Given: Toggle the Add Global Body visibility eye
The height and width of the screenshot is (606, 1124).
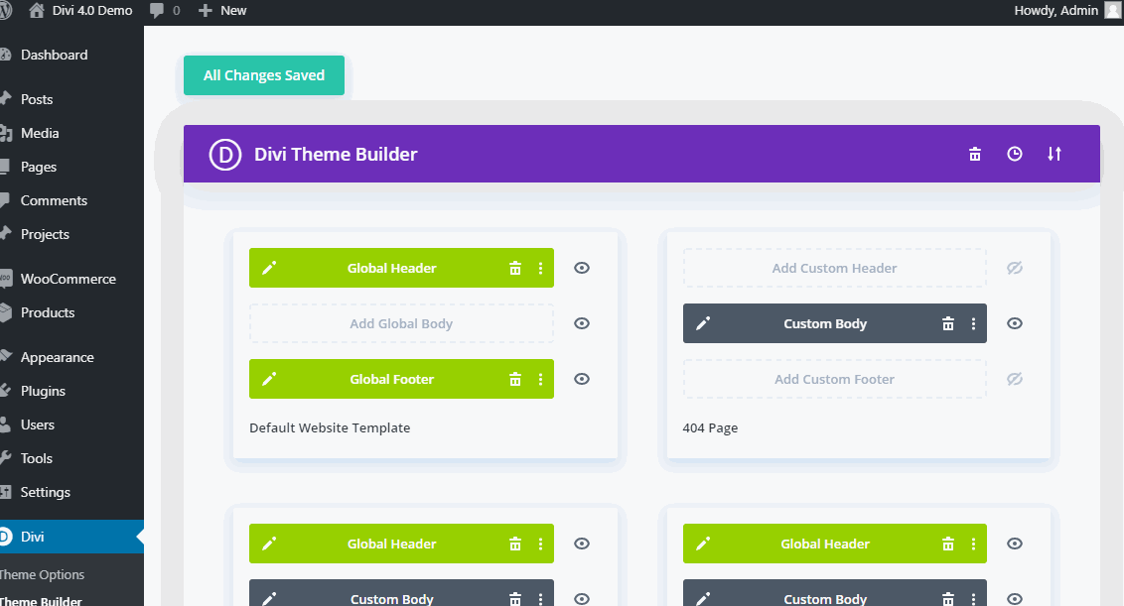Looking at the screenshot, I should (581, 323).
